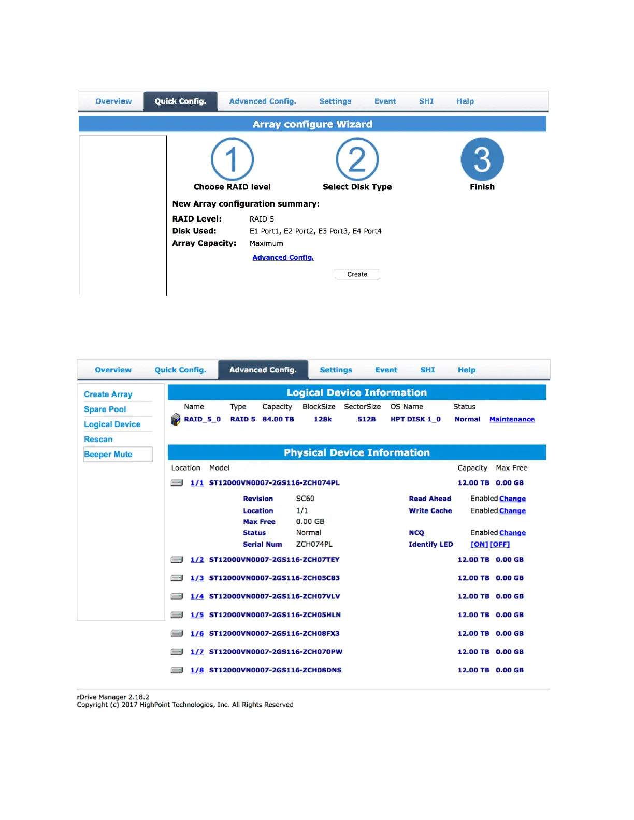Expand details for disk 1/2
634x820 pixels.
tap(197, 560)
